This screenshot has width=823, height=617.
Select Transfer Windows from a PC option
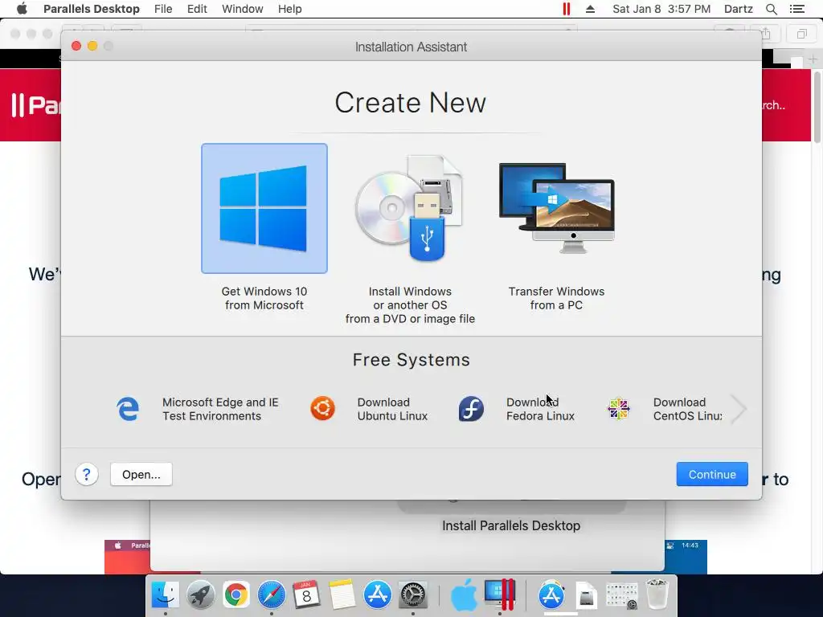556,208
